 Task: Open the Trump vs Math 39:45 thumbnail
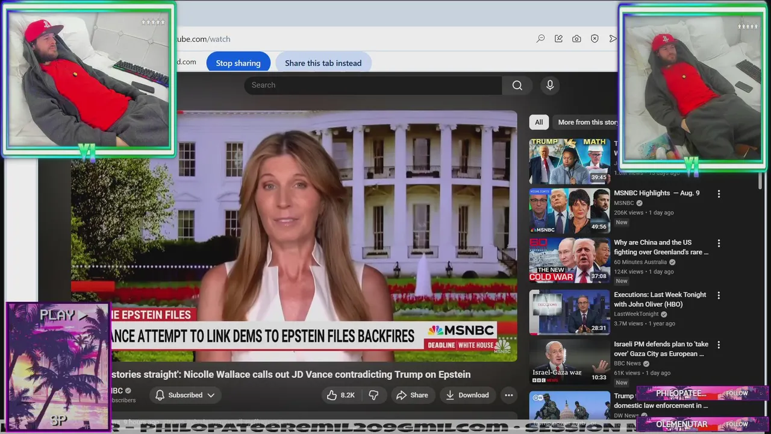[570, 161]
